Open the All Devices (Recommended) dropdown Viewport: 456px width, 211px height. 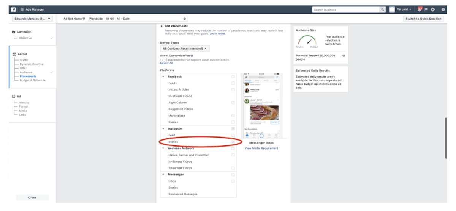[185, 48]
